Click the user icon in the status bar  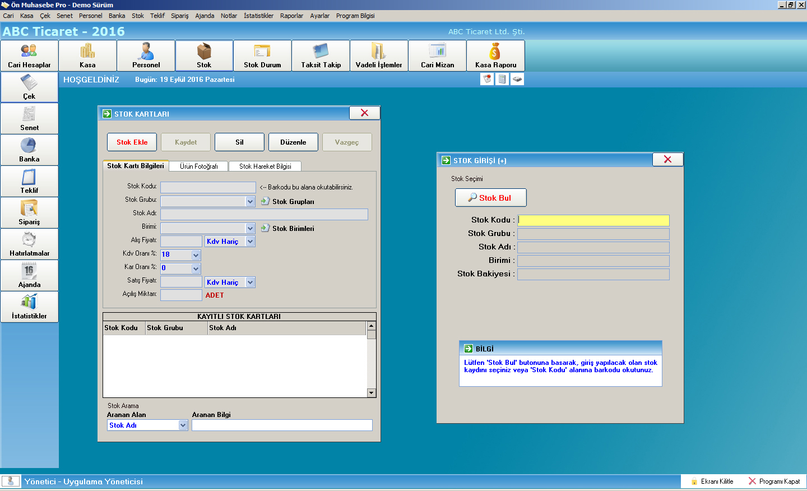11,481
